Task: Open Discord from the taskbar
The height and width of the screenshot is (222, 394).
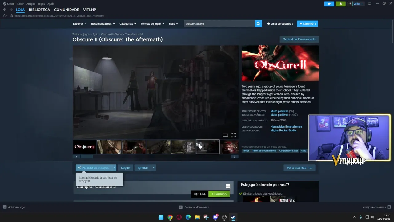Action: 215,217
